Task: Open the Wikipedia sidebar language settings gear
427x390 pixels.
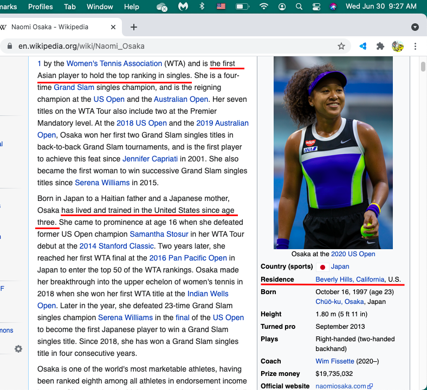Action: tap(18, 349)
